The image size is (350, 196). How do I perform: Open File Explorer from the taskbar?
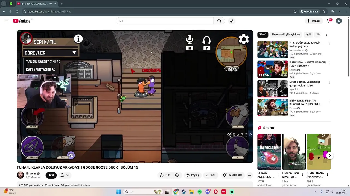[191, 192]
